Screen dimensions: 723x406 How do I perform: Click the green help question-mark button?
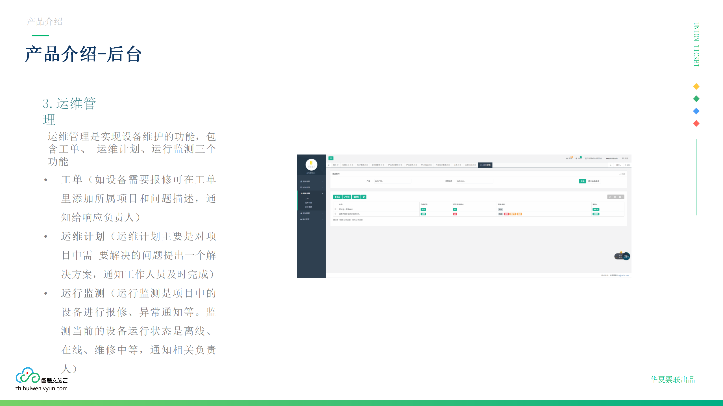click(x=364, y=197)
